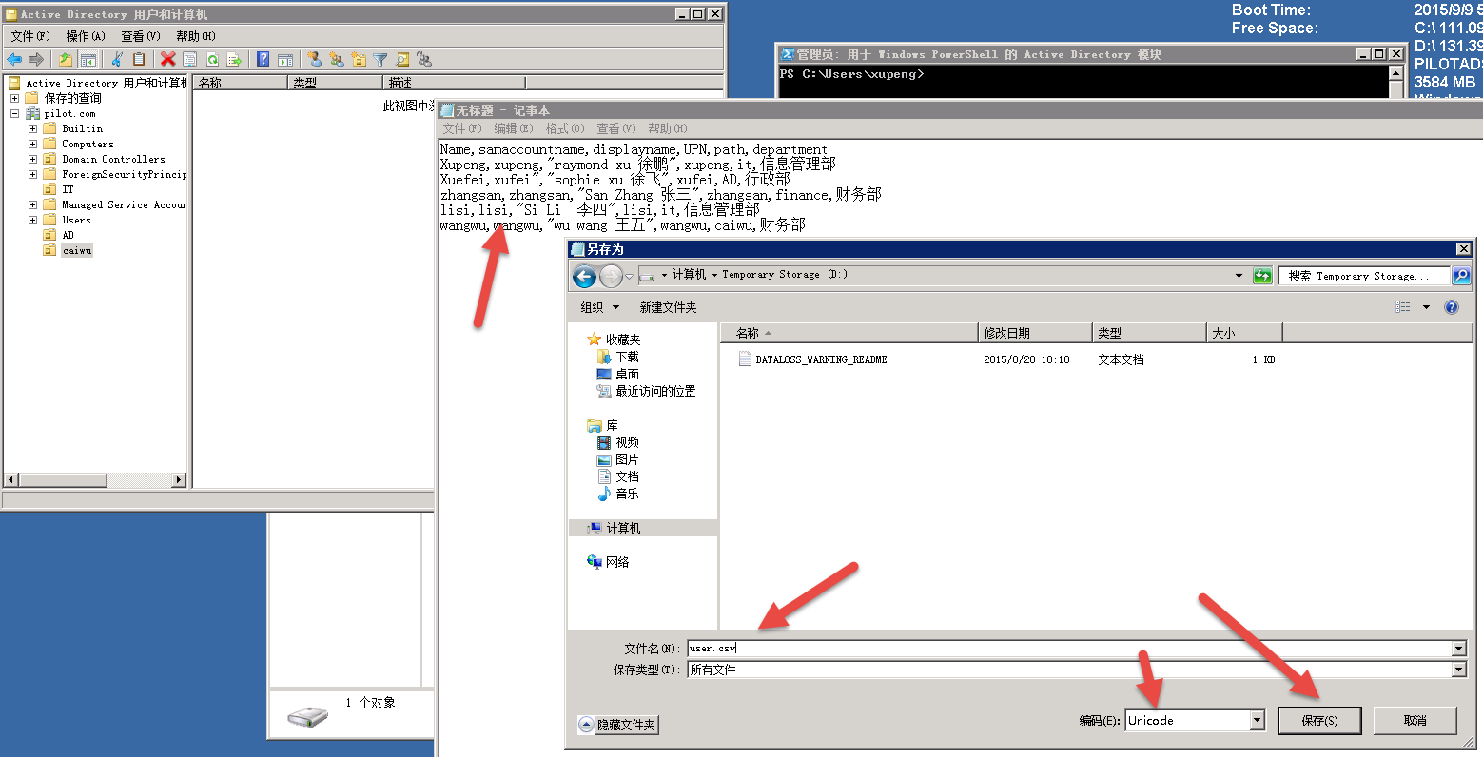Click the AD tree horizontal scrollbar

tap(95, 480)
